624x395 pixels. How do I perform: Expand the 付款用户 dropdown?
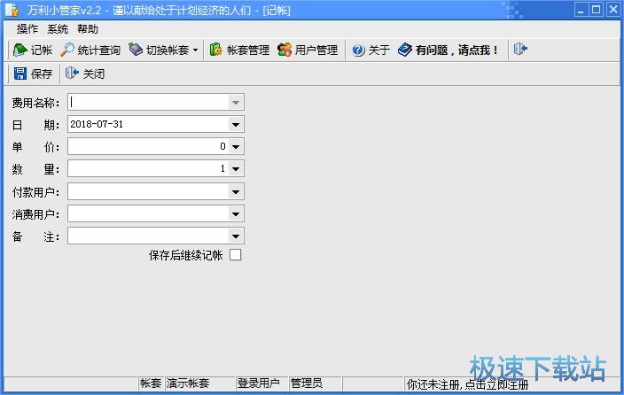[236, 191]
